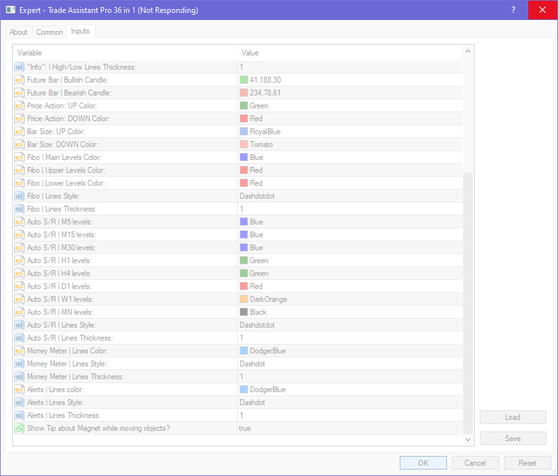
Task: Open the Alerts Lines Style Dashdot value
Action: coord(350,402)
